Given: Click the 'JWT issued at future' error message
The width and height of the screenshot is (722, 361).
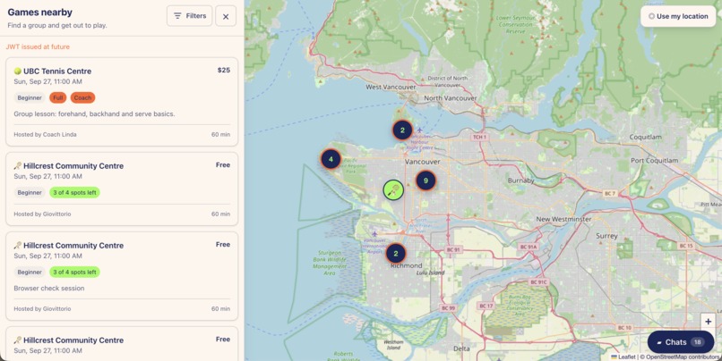Looking at the screenshot, I should (x=38, y=46).
